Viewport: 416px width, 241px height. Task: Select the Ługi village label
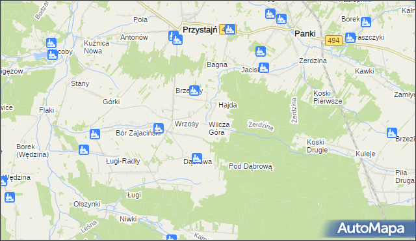(x=134, y=195)
